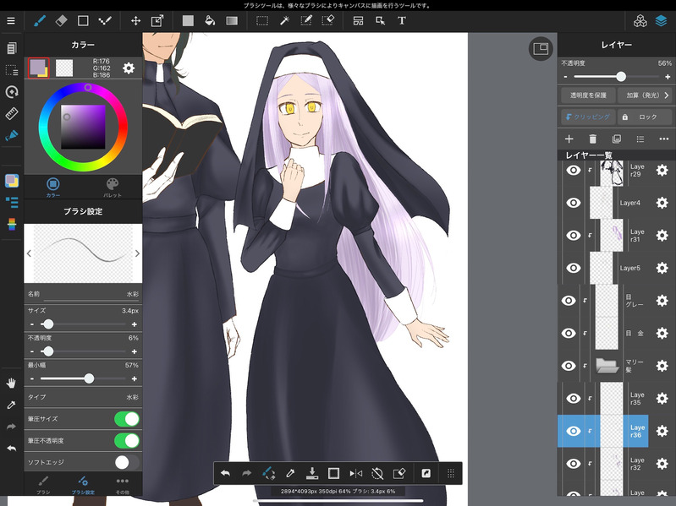The width and height of the screenshot is (676, 506).
Task: Activate the Move tool
Action: (x=135, y=20)
